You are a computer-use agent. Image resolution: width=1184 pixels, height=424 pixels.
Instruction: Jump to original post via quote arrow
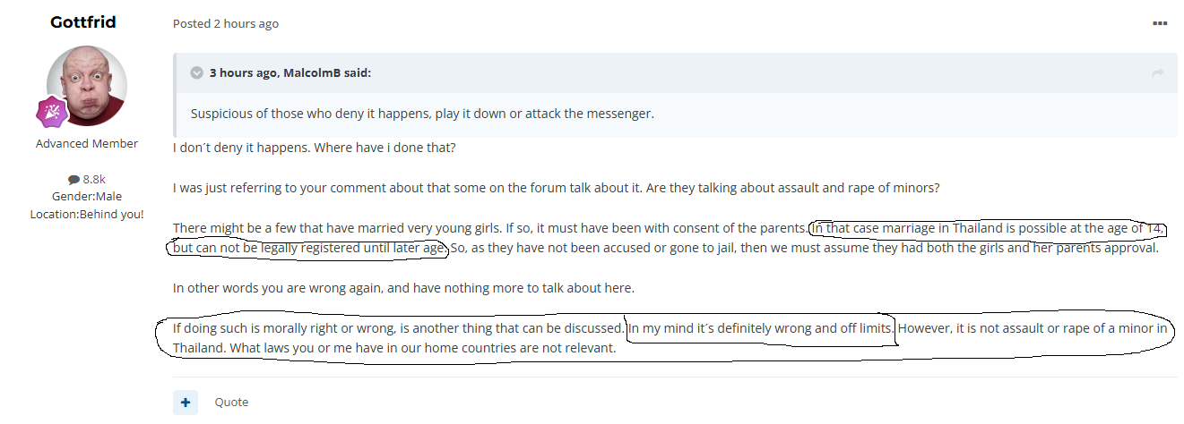1157,73
